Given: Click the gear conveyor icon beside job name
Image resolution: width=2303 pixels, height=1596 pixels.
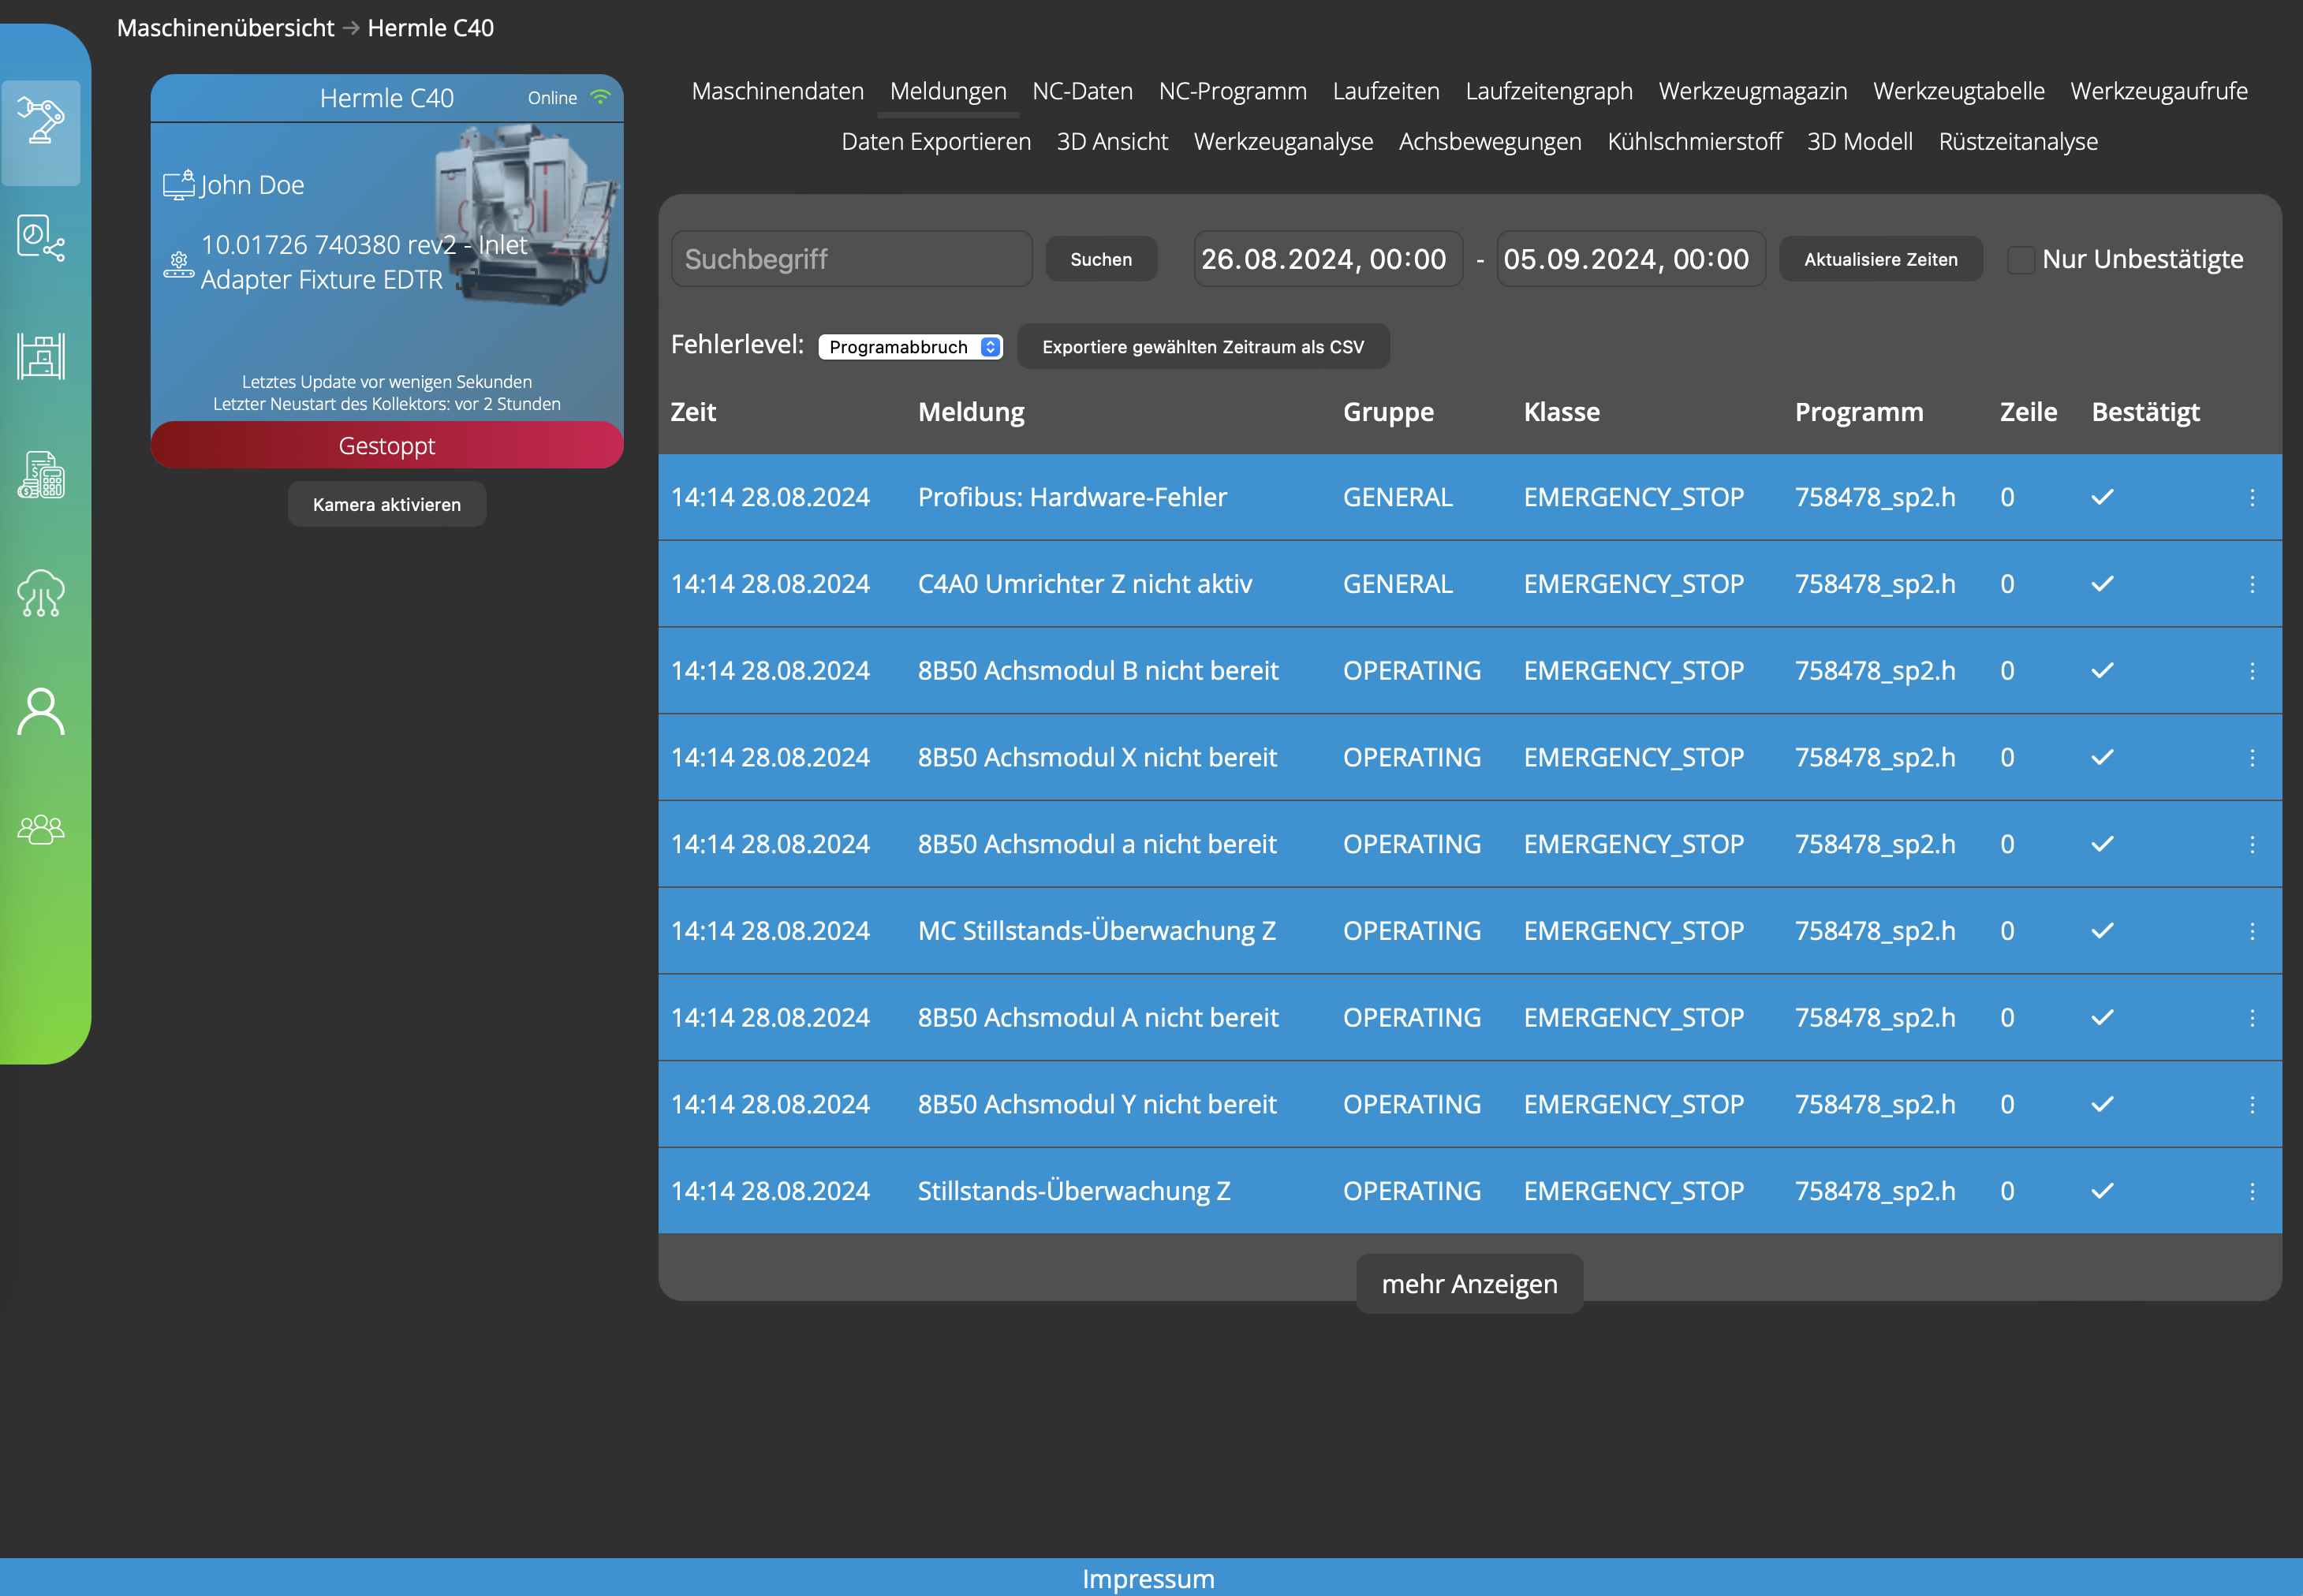Looking at the screenshot, I should pos(179,264).
